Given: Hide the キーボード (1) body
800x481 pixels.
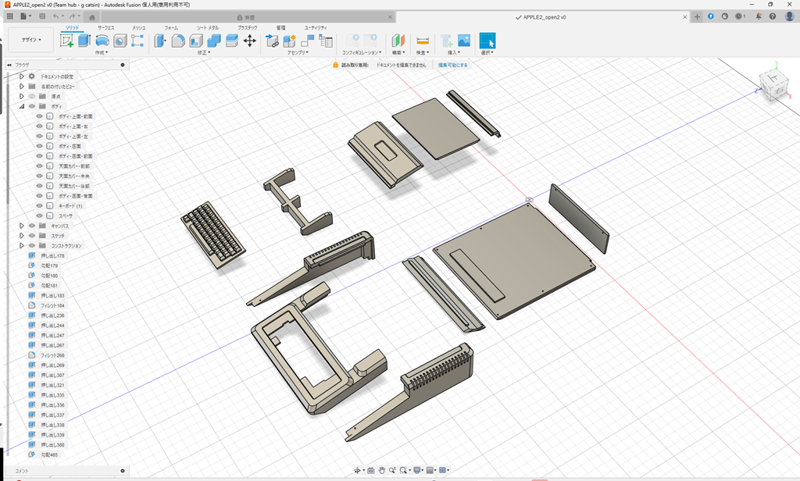Looking at the screenshot, I should coord(38,206).
